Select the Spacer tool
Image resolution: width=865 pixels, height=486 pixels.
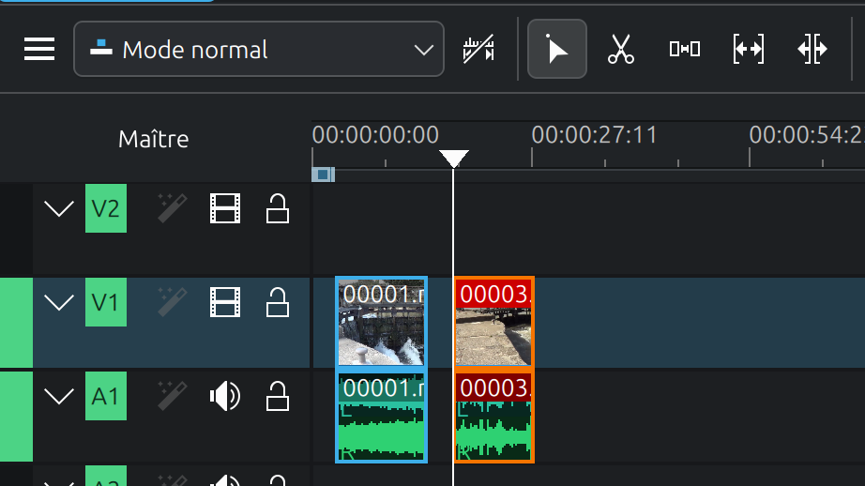click(684, 49)
